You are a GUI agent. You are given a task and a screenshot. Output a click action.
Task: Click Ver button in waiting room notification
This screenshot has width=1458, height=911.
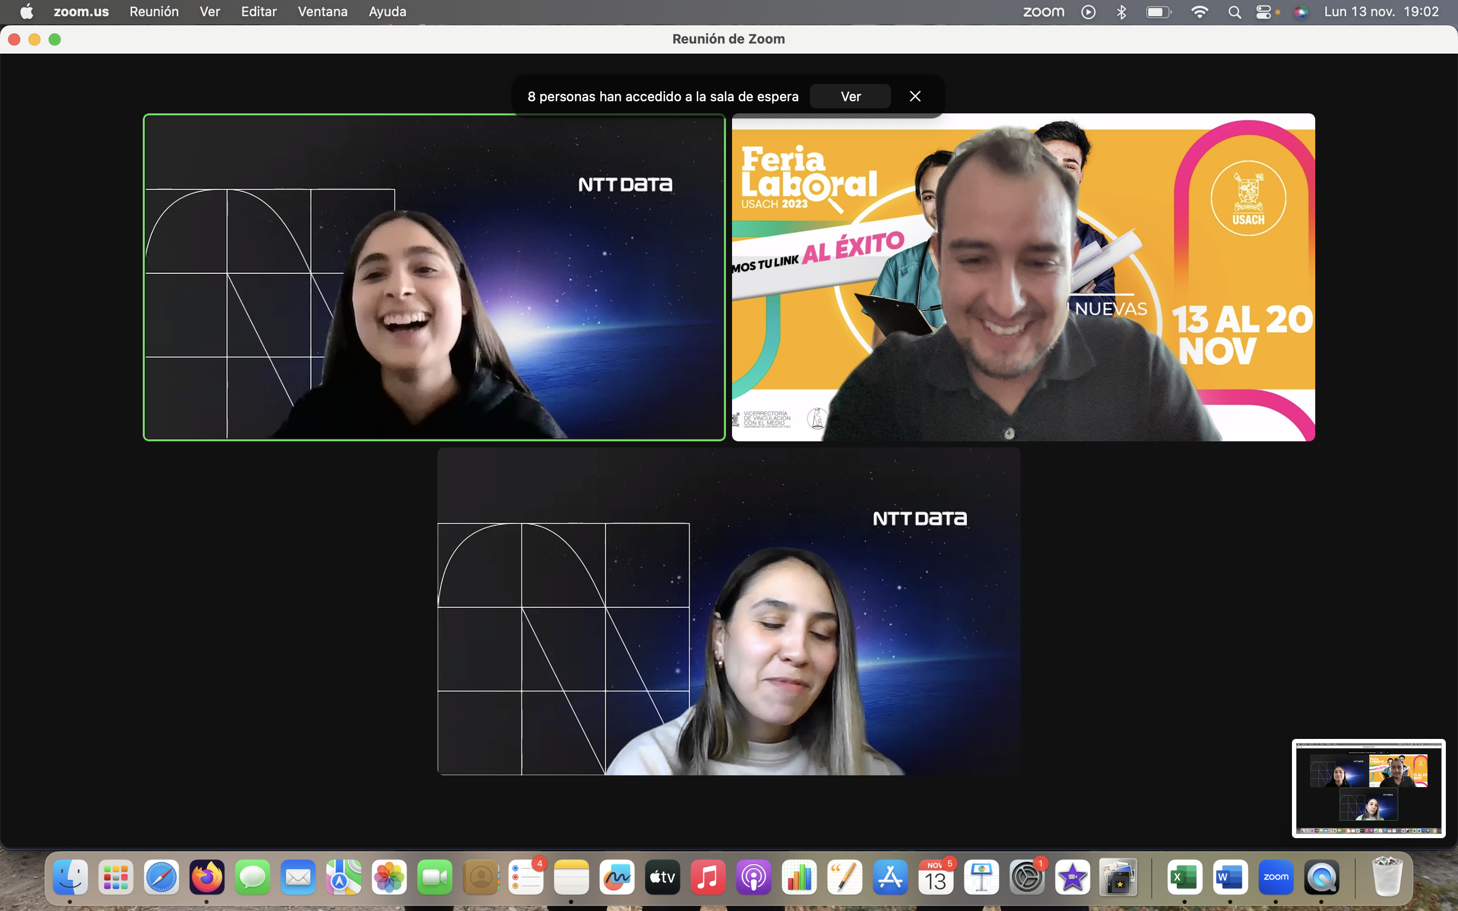click(850, 96)
